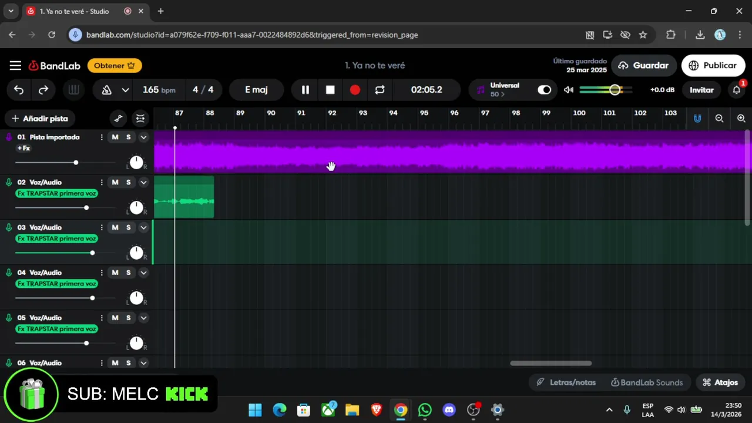The height and width of the screenshot is (423, 752).
Task: Open track 01 three-dot options menu
Action: 102,137
